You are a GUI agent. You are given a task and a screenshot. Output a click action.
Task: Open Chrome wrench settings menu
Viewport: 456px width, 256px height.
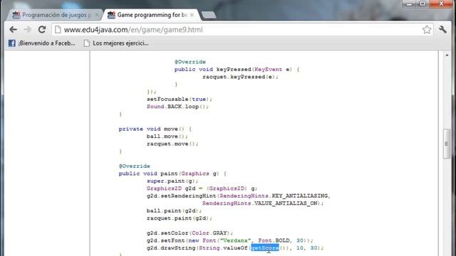click(442, 29)
